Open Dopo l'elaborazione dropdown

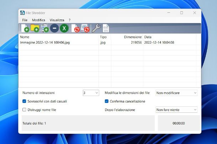pos(176,110)
